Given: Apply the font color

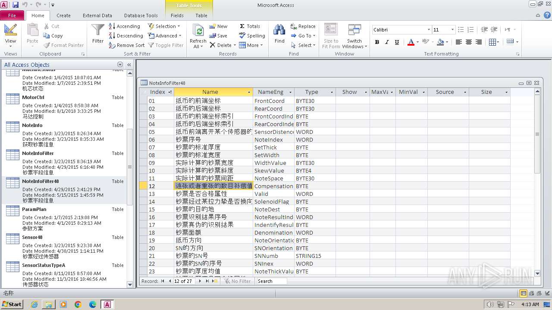Looking at the screenshot, I should pyautogui.click(x=411, y=42).
